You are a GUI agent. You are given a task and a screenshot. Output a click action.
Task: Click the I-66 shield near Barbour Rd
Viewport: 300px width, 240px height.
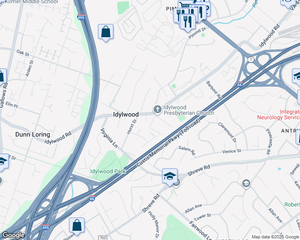coord(239,84)
